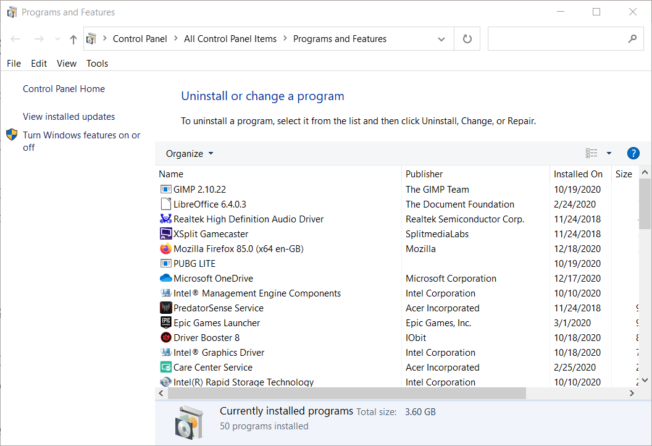Viewport: 652px width, 446px height.
Task: Expand the chevron before Control Panel breadcrumb
Action: pyautogui.click(x=105, y=38)
